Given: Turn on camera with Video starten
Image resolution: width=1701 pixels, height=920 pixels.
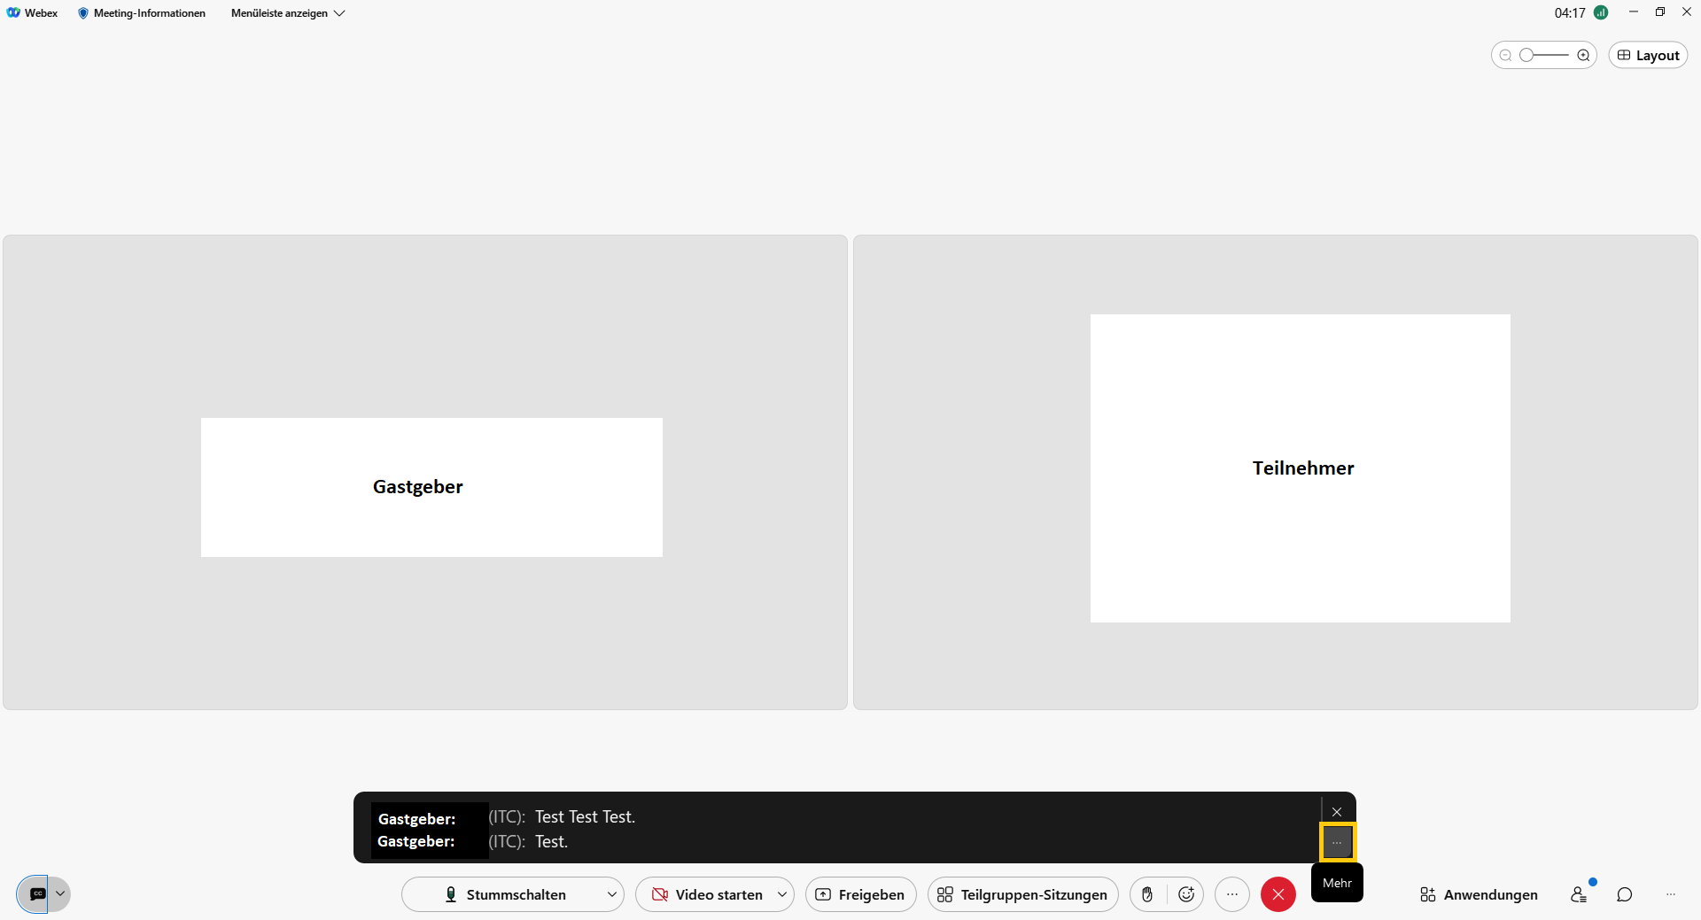Looking at the screenshot, I should click(x=707, y=894).
